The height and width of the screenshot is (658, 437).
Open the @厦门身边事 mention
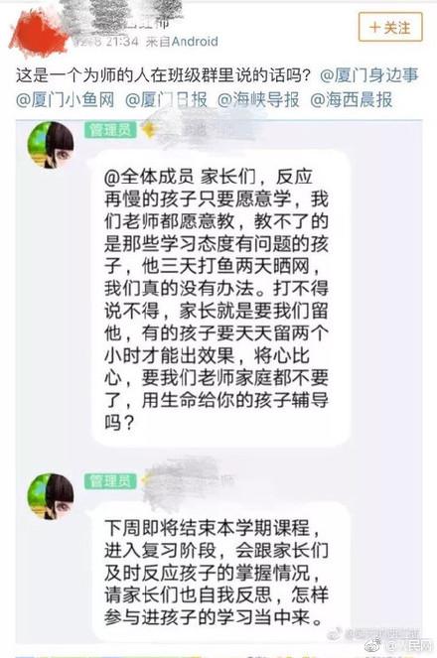click(x=369, y=75)
